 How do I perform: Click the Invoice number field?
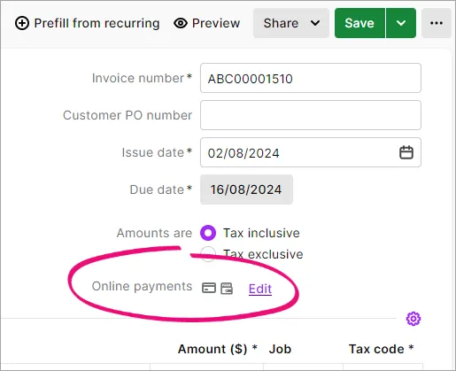(311, 78)
